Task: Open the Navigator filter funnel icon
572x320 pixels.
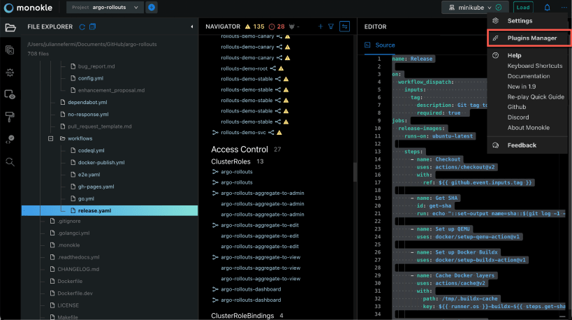Action: point(331,27)
